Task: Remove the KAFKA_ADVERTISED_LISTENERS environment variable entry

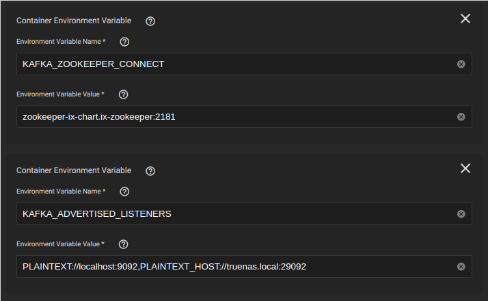Action: tap(465, 168)
